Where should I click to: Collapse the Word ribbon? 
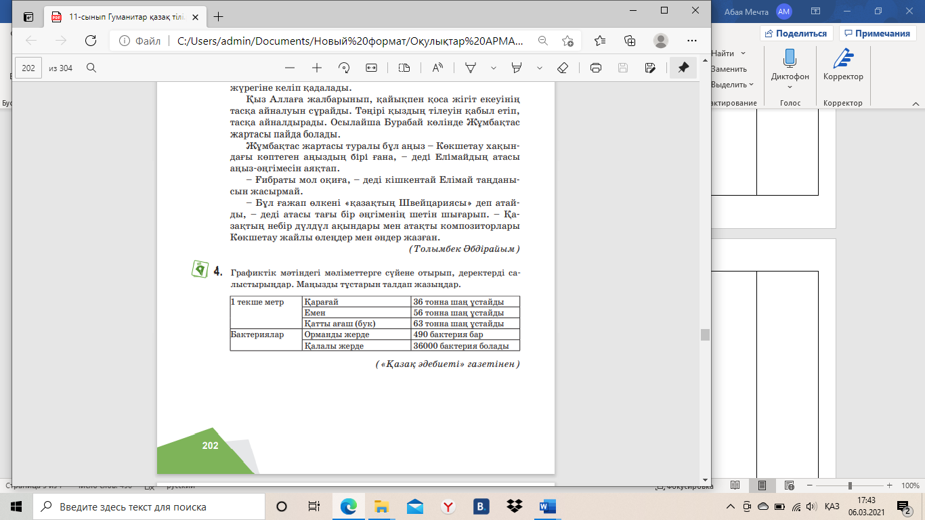coord(916,103)
